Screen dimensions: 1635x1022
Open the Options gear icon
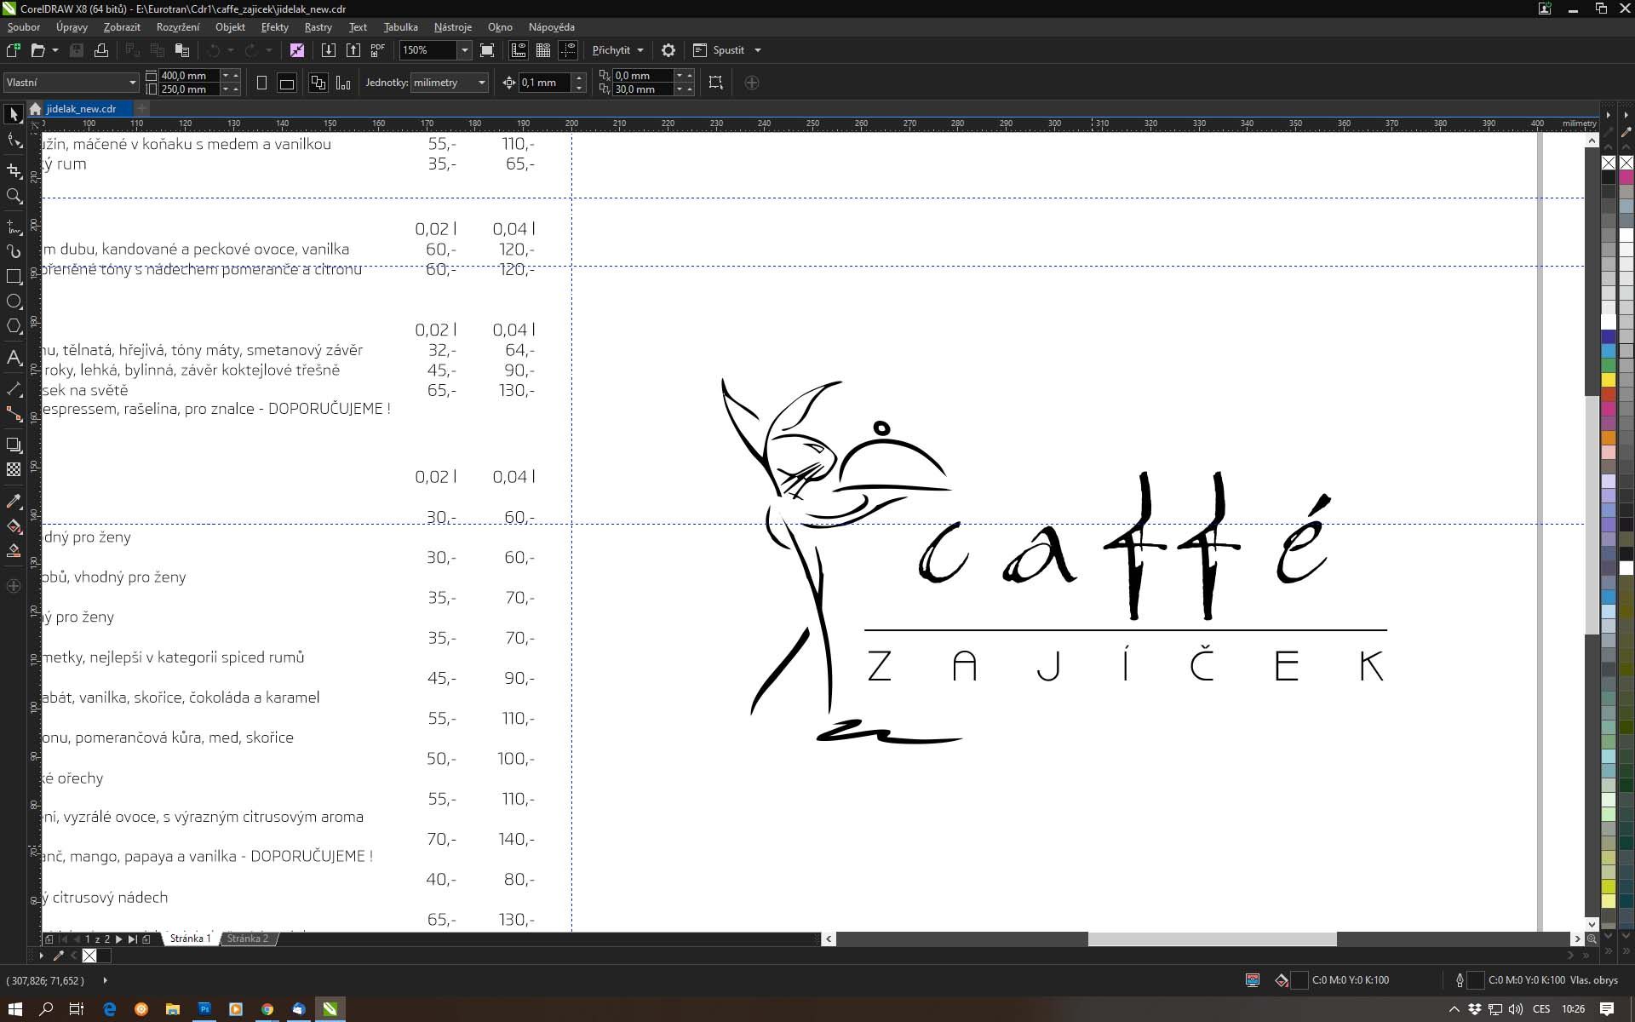pos(668,50)
